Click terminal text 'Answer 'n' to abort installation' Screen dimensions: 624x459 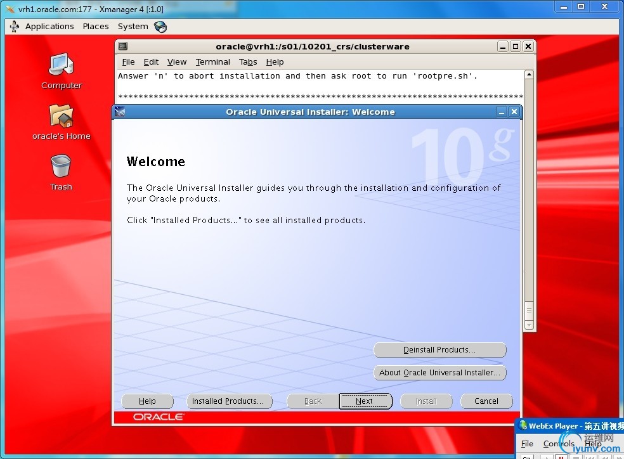(199, 76)
